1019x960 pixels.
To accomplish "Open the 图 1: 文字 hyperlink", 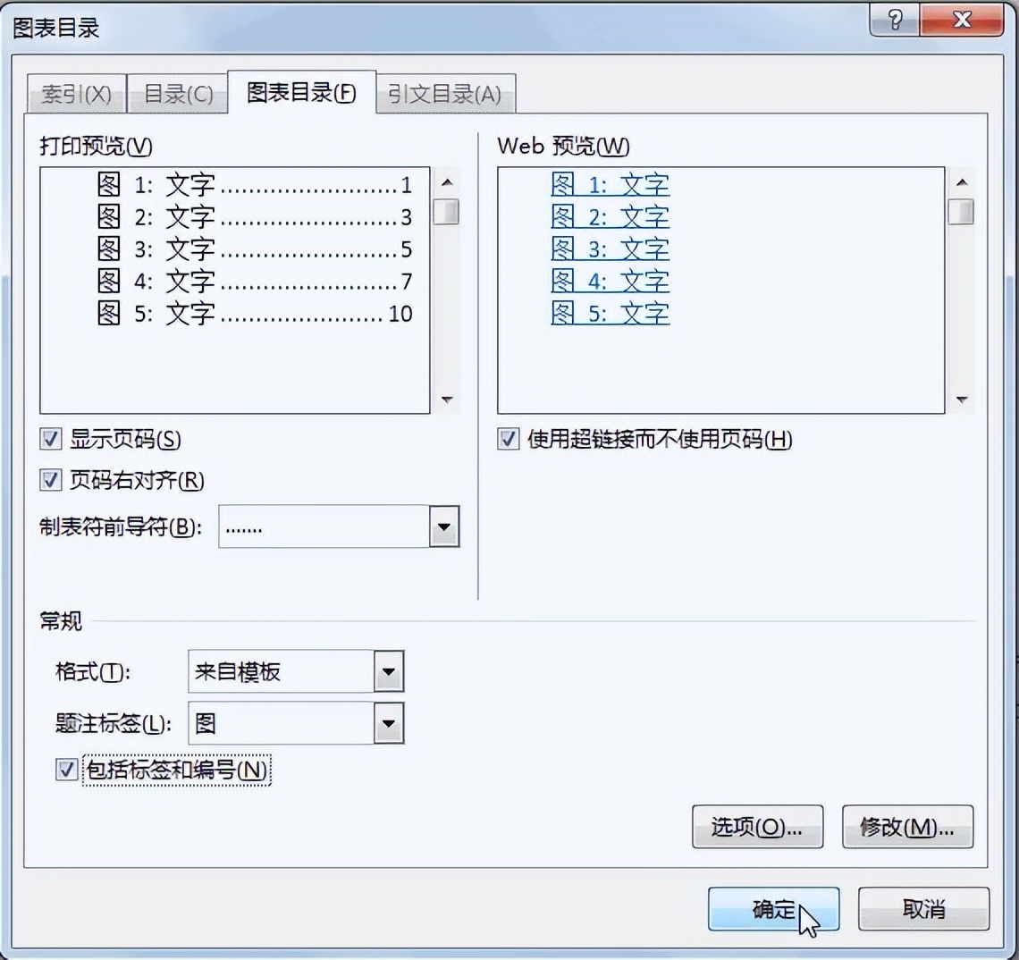I will click(610, 185).
